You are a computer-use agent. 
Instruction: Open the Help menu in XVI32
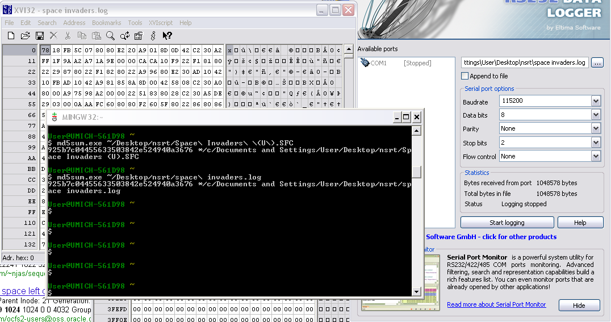click(x=186, y=23)
